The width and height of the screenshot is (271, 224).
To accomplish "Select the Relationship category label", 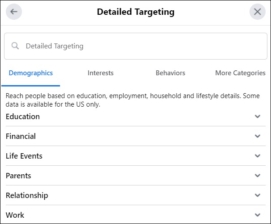I will click(x=27, y=195).
